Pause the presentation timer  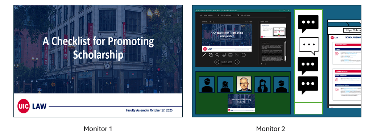(210, 22)
